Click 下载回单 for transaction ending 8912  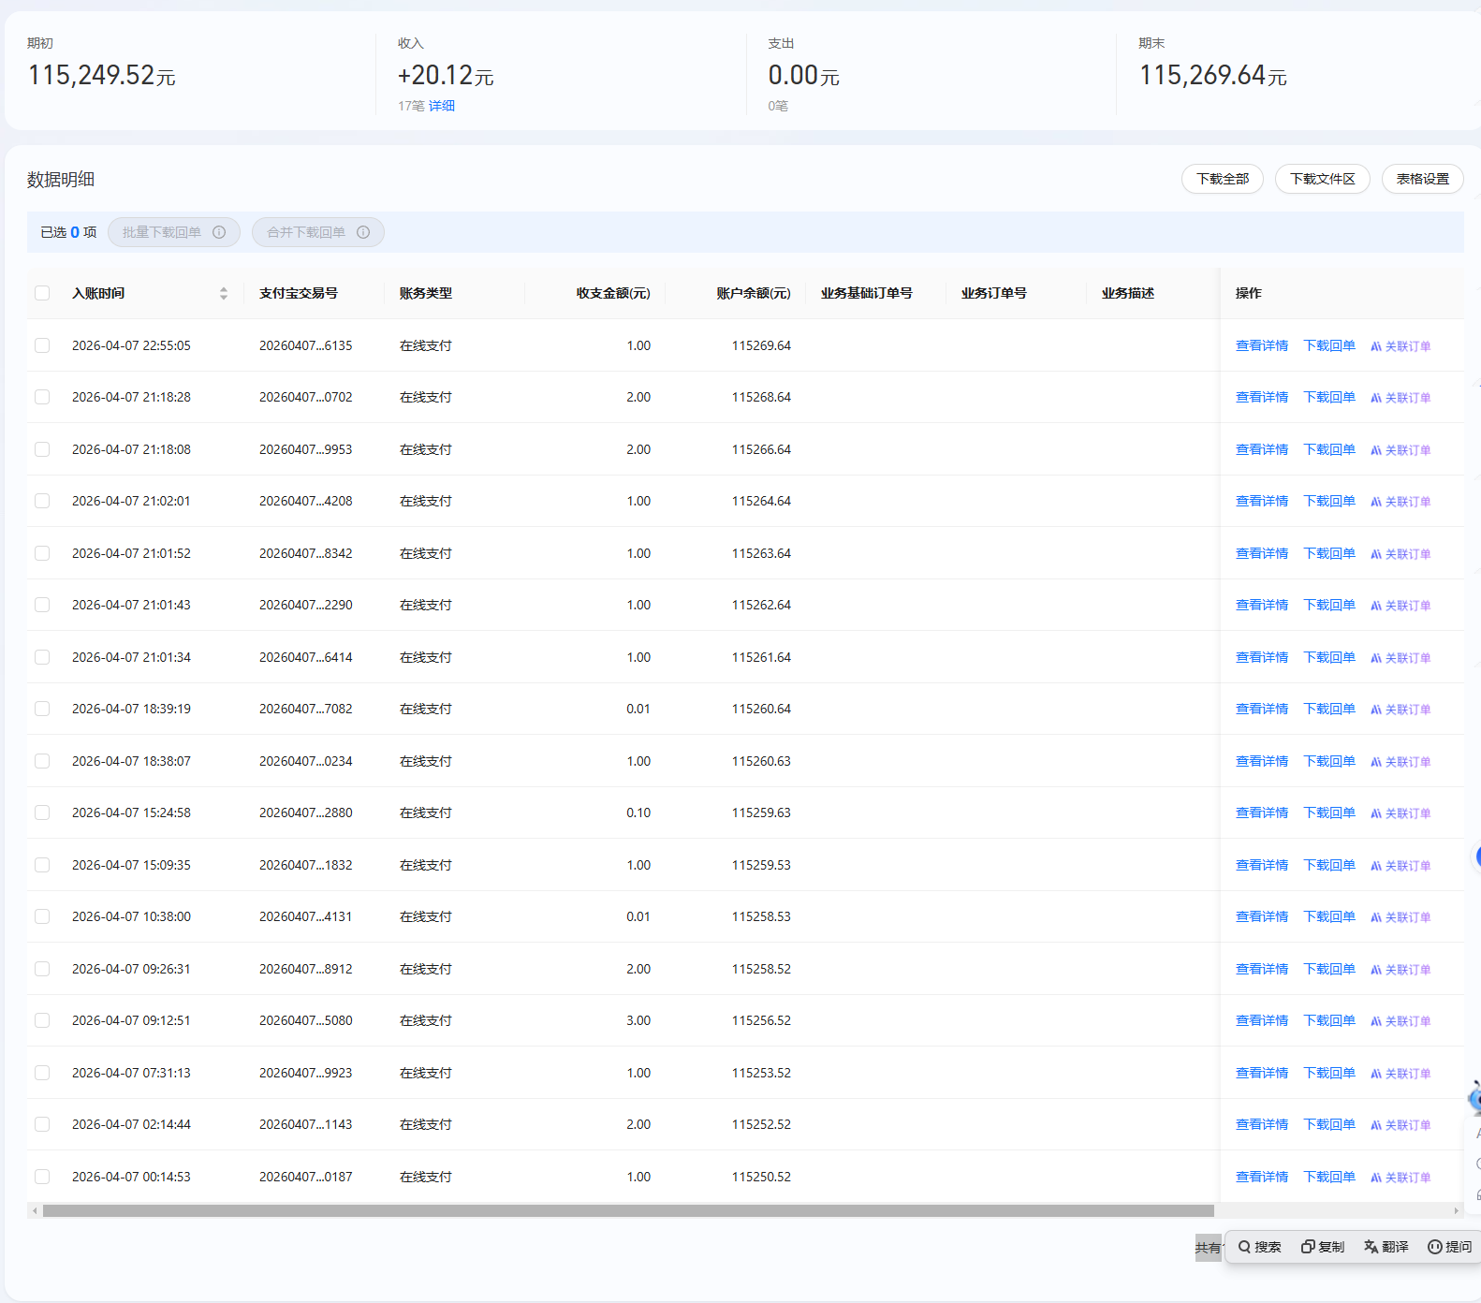tap(1328, 969)
